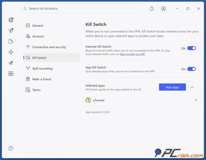Open Threat Protection shield icon in sidebar
This screenshot has height=160, width=206.
pos(11,31)
